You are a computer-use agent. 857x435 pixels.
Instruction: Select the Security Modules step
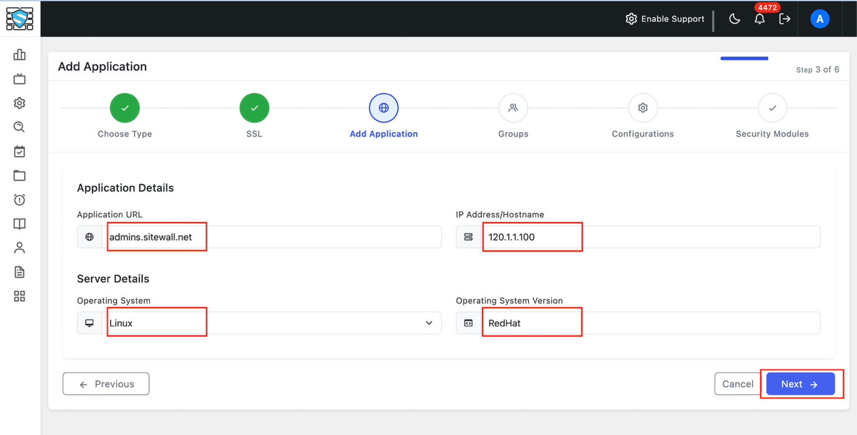click(x=772, y=108)
